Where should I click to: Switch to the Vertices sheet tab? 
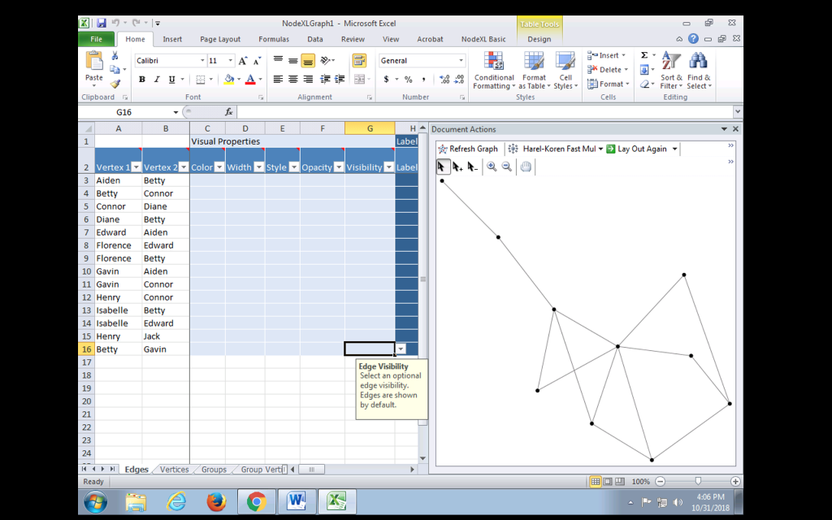click(174, 470)
